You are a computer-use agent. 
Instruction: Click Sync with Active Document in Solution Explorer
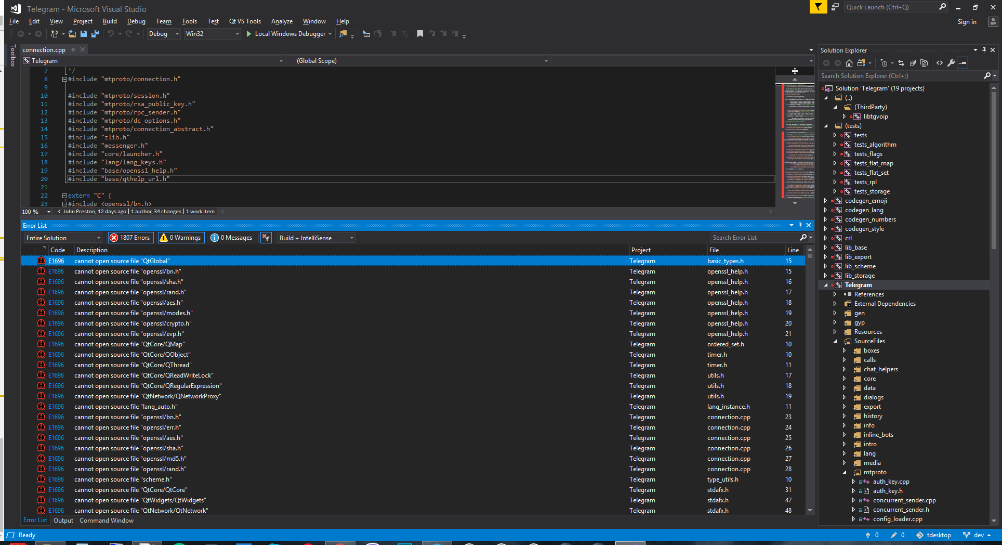coord(901,62)
